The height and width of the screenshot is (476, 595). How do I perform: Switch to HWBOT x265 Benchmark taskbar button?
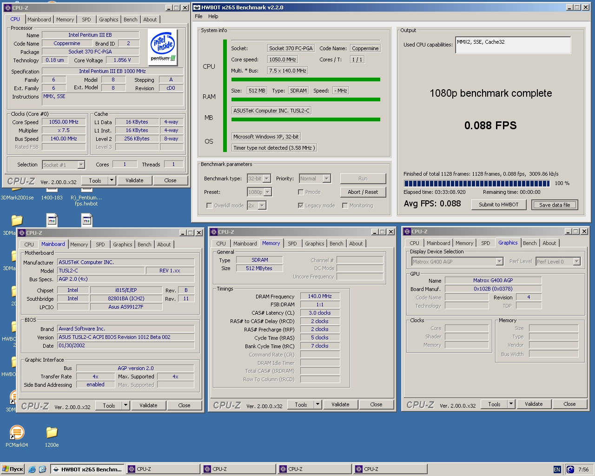click(x=87, y=469)
